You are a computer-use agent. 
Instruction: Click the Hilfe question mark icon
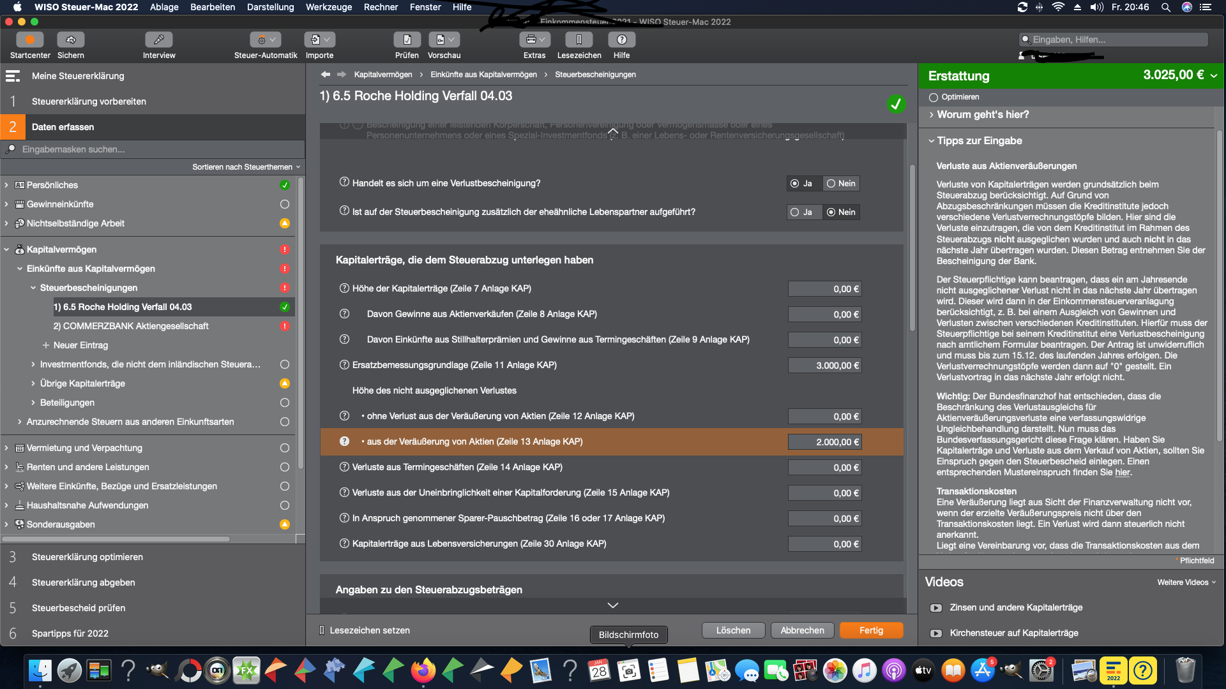[x=621, y=40]
